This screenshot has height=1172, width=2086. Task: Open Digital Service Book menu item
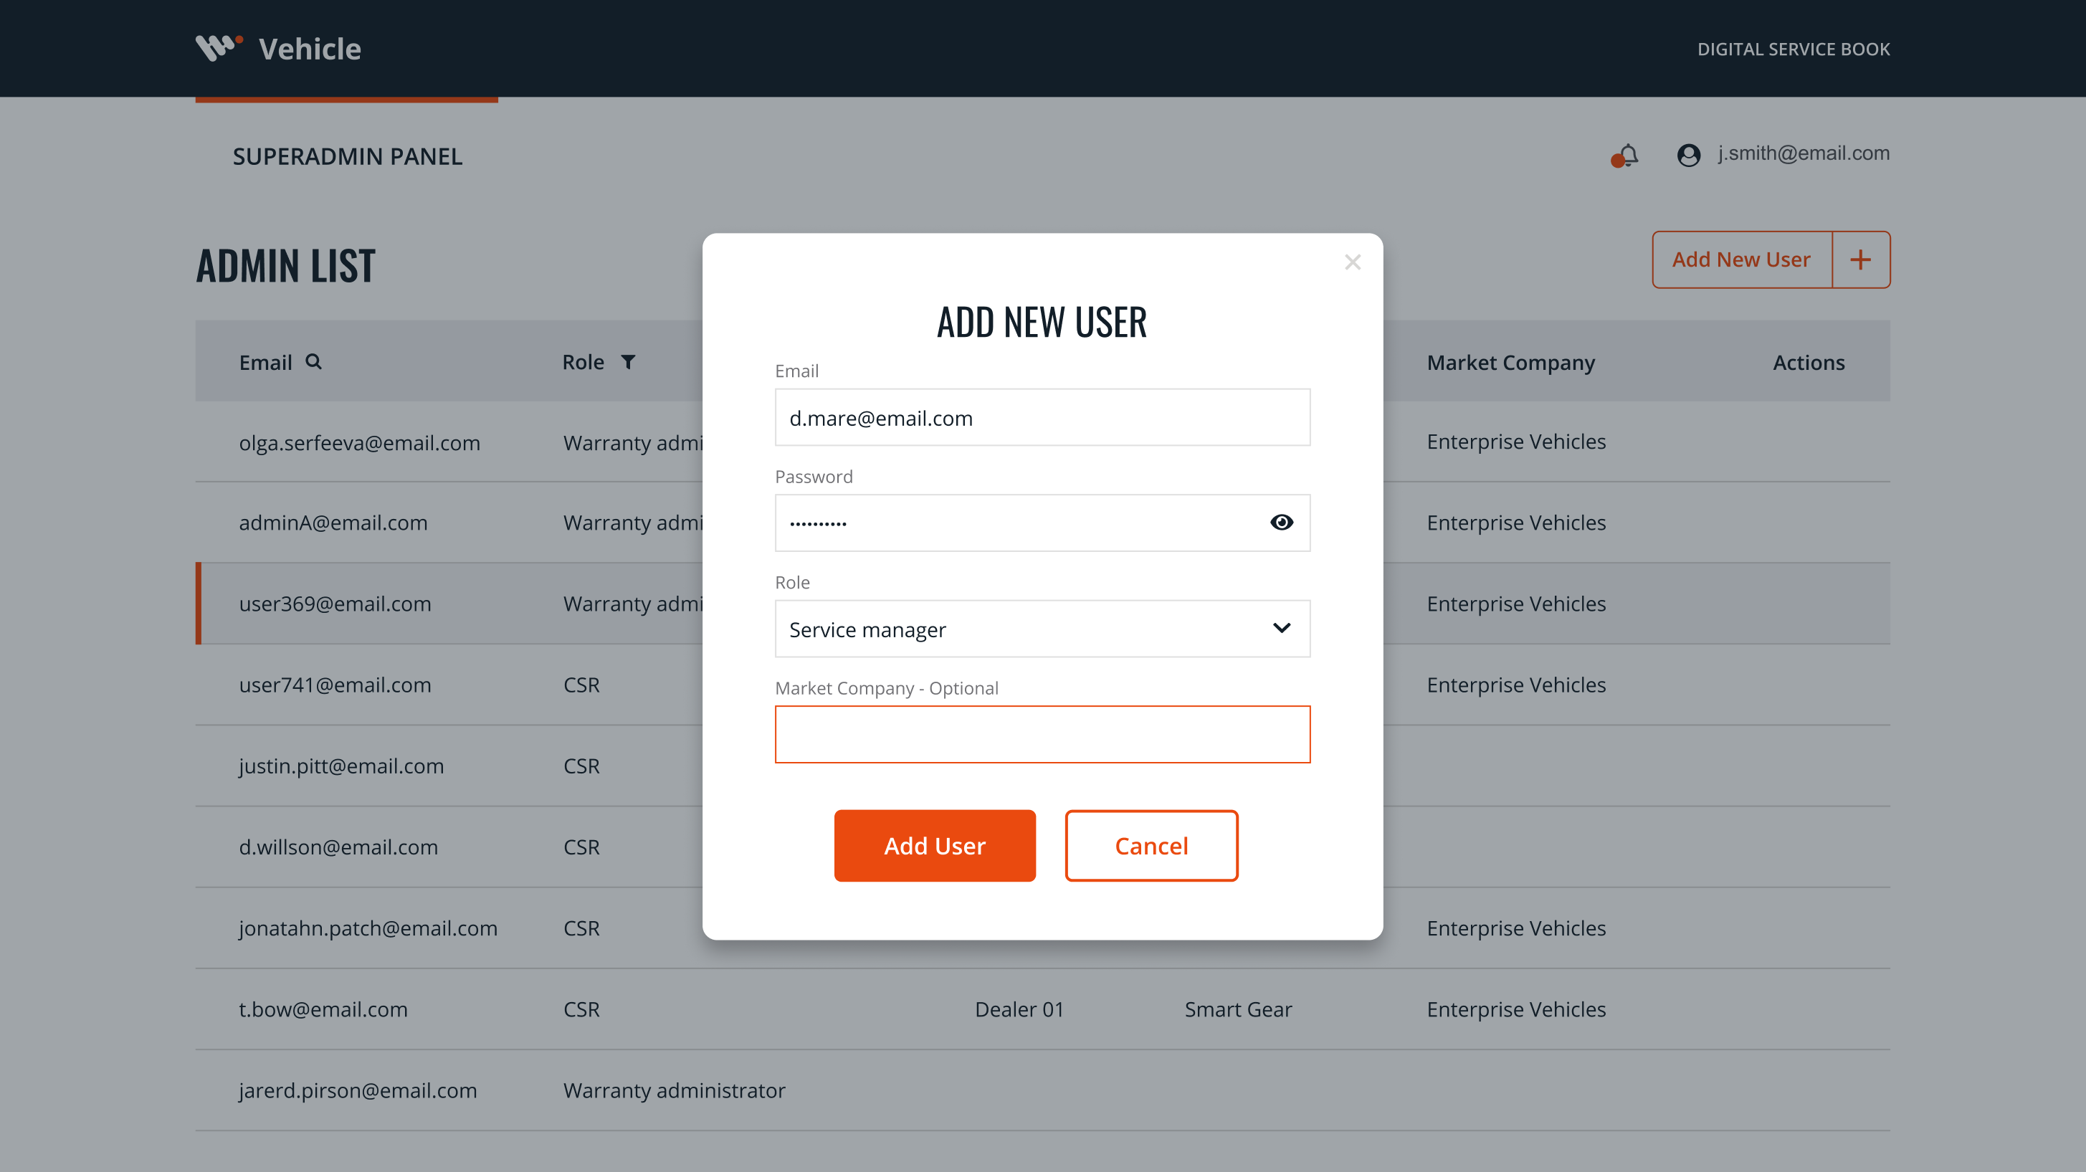(x=1793, y=49)
